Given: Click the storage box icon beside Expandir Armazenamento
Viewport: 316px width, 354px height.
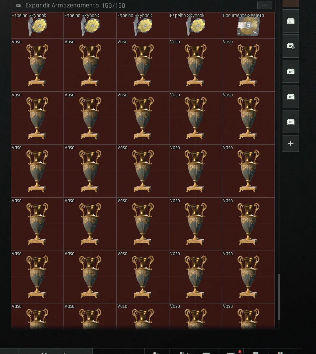Looking at the screenshot, I should click(x=19, y=5).
